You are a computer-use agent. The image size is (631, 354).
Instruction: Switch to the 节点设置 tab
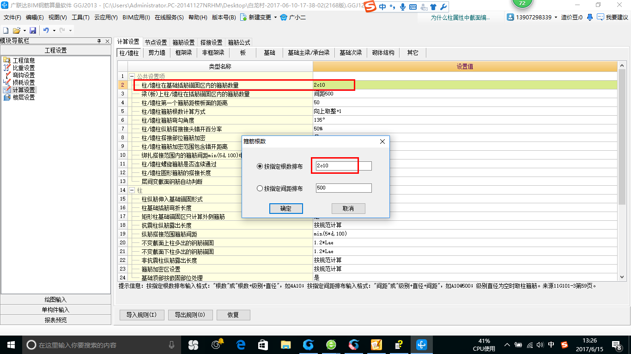pos(156,42)
